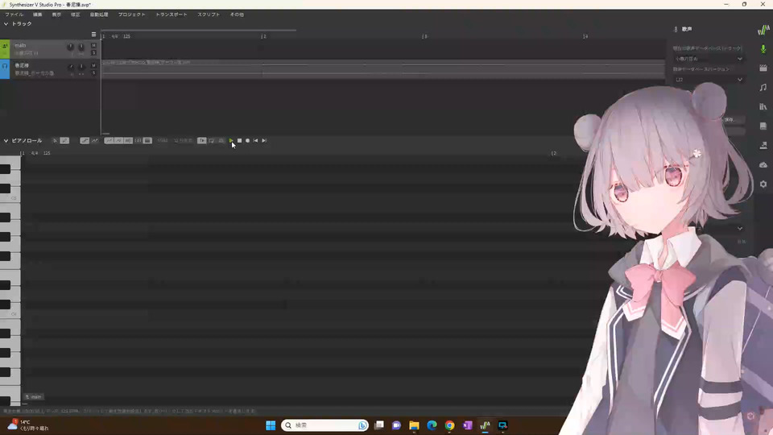The image size is (773, 435).
Task: Mute the main track
Action: coord(93,45)
